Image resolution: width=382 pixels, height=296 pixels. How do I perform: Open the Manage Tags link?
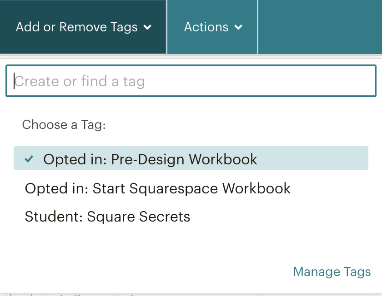point(332,272)
